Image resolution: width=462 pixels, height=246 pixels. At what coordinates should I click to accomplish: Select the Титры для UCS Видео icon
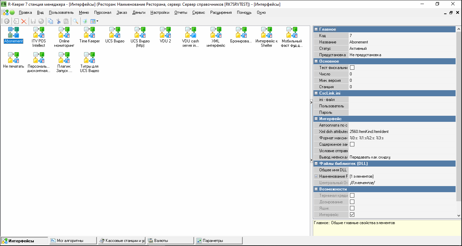point(89,58)
